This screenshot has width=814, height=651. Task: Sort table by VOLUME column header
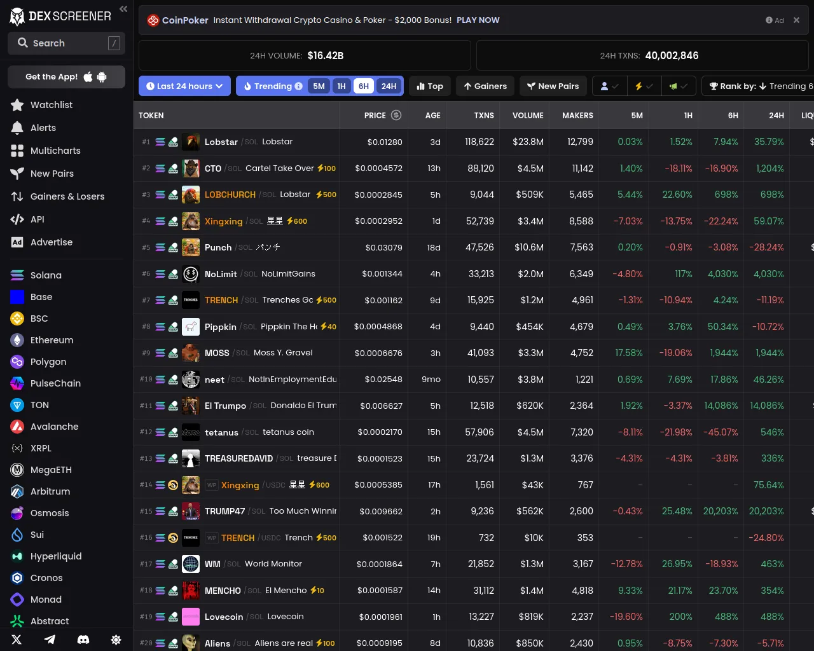[x=528, y=116]
